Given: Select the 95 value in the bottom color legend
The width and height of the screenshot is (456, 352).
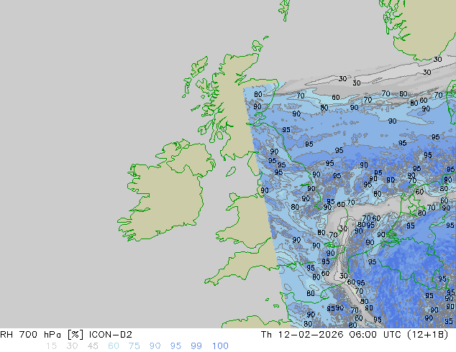Looking at the screenshot, I should 175,346.
